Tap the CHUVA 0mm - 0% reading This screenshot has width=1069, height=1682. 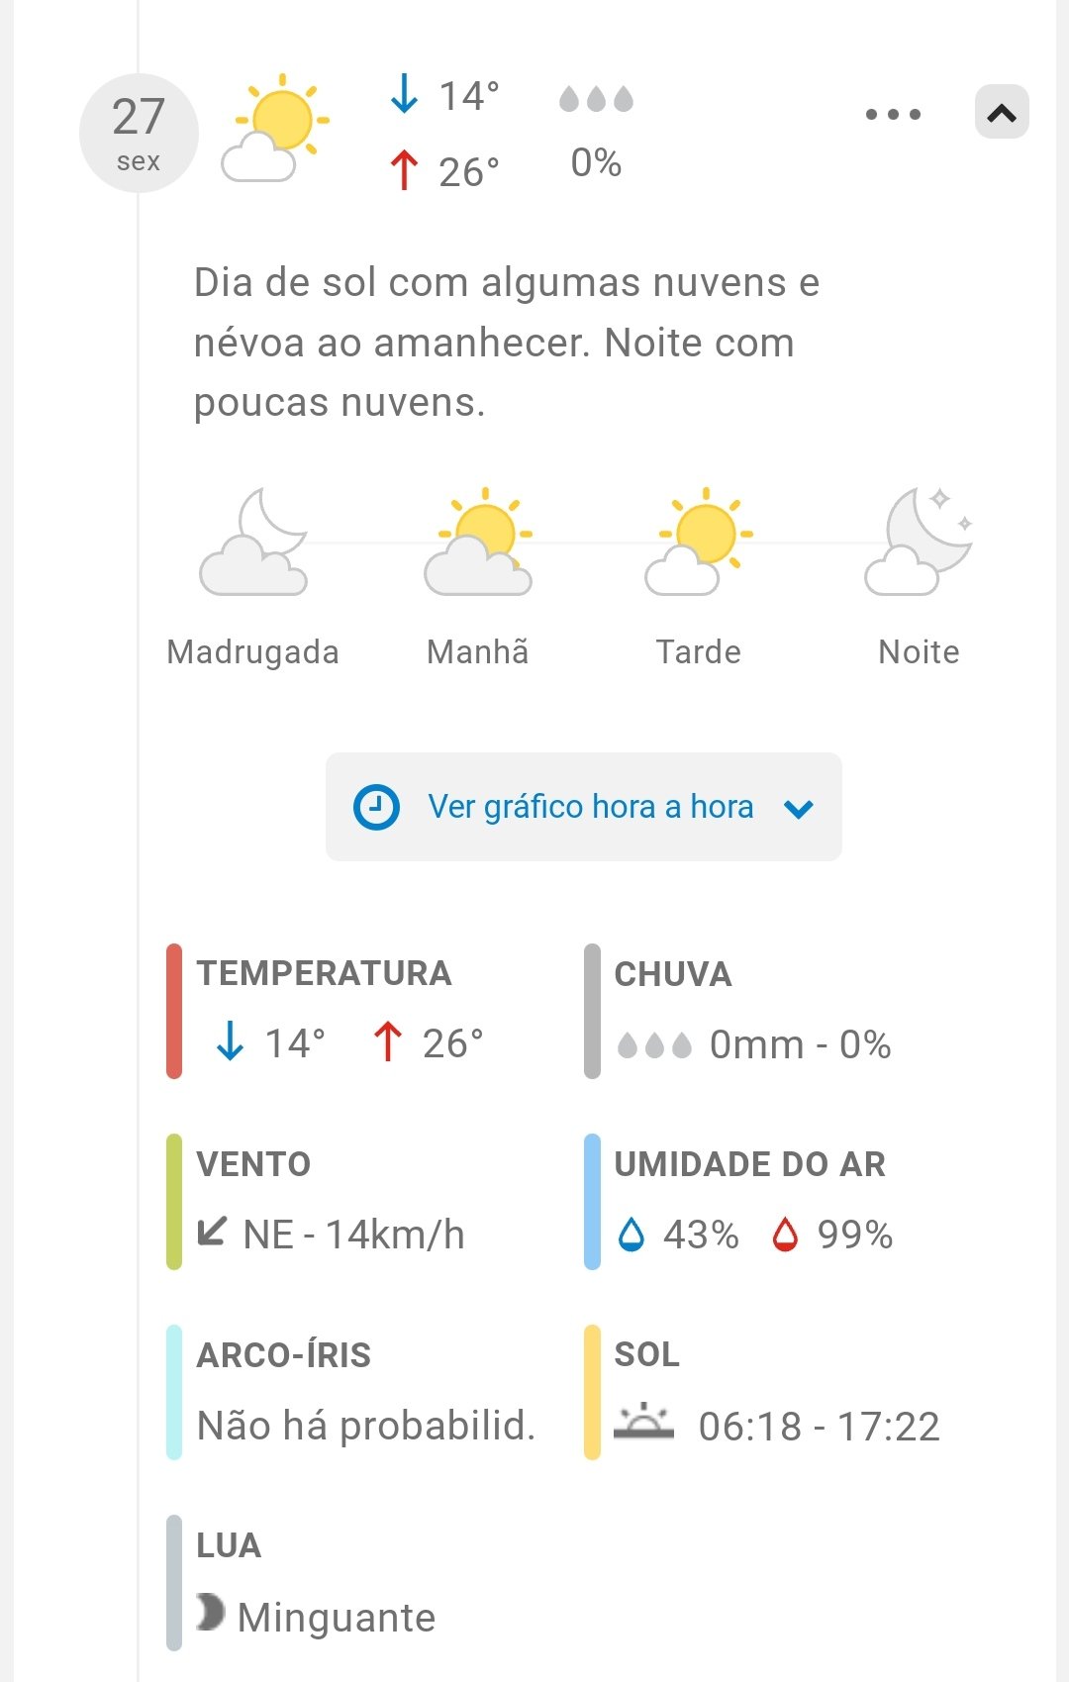800,1044
